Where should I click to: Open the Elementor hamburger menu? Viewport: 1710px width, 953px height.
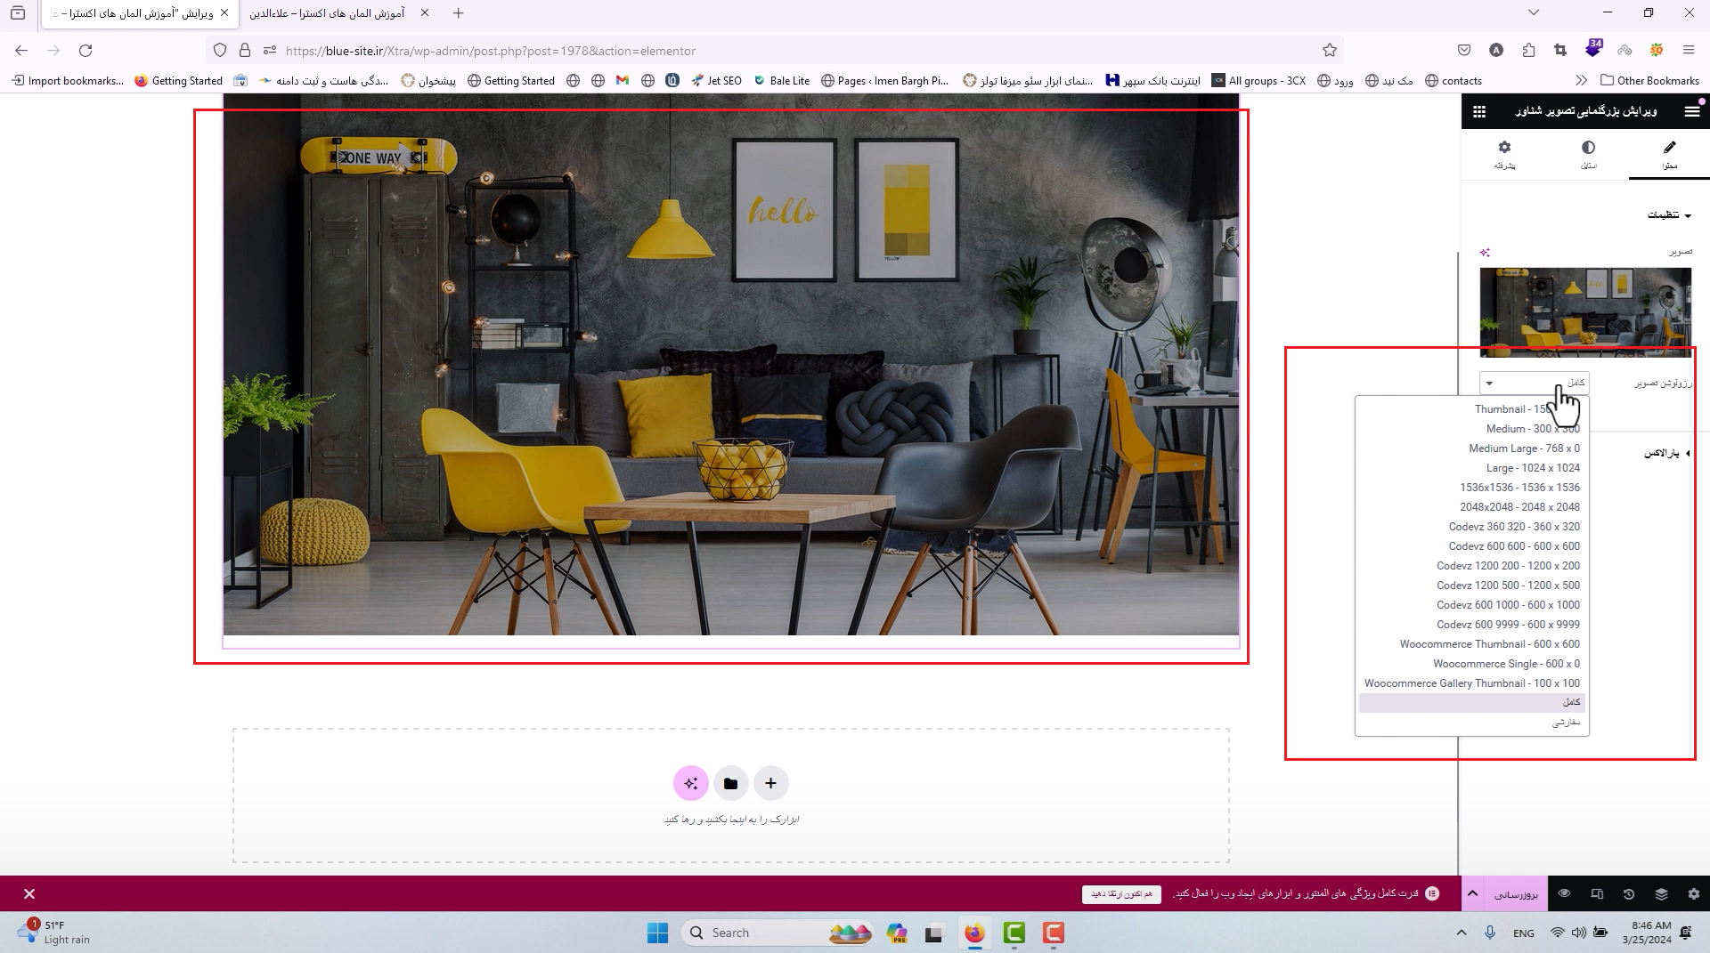point(1692,111)
